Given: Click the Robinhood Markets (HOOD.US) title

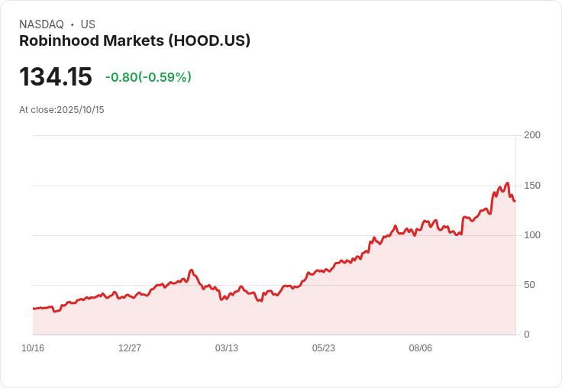Looking at the screenshot, I should 134,41.
